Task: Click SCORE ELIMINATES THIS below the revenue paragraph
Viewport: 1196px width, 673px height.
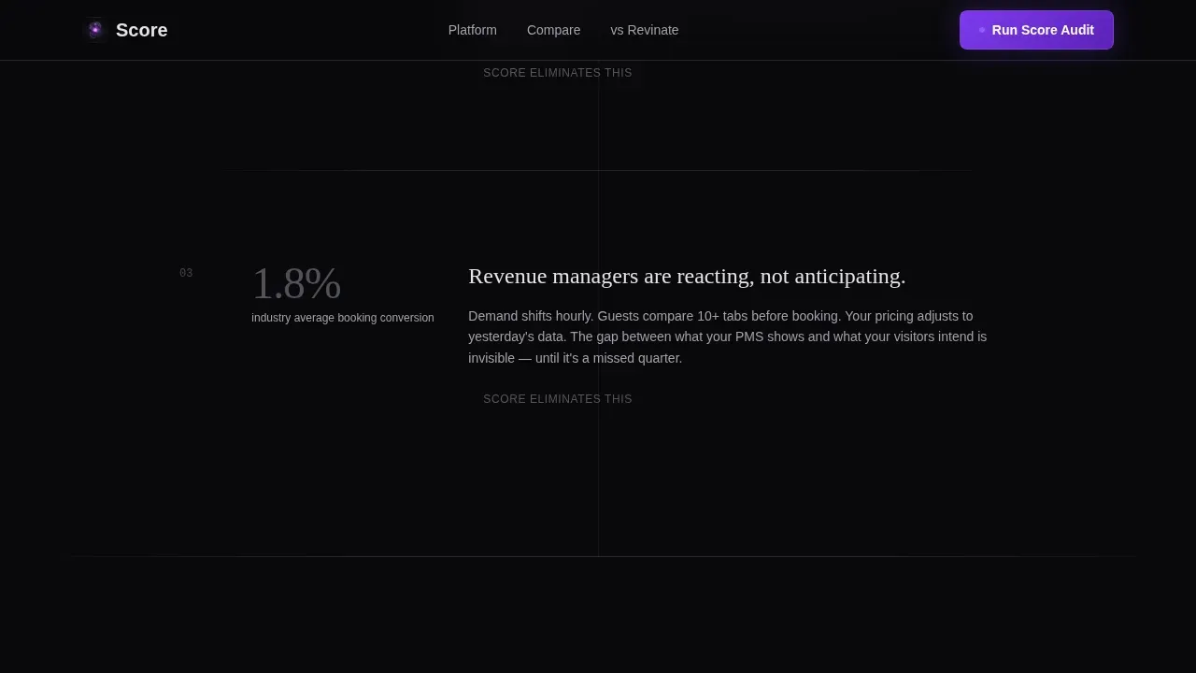Action: click(x=558, y=399)
